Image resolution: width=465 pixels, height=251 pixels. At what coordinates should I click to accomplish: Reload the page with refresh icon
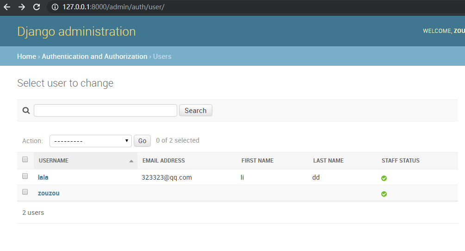pos(37,7)
